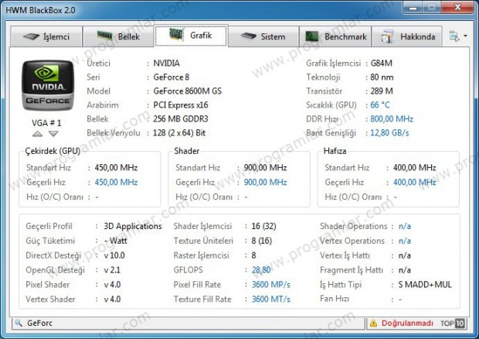Click the 12,80 GB/s bandwidth value

click(x=389, y=133)
